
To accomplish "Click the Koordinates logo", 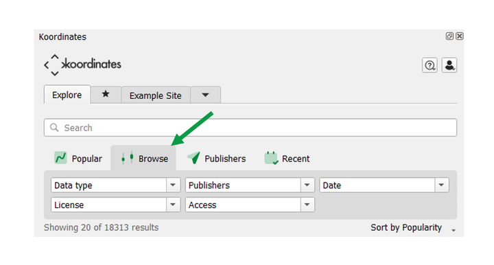I will pos(82,65).
